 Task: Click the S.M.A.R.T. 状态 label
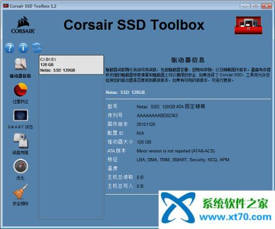click(21, 127)
